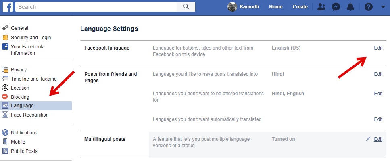Edit languages not offered translations for
390x163 pixels.
378,93
